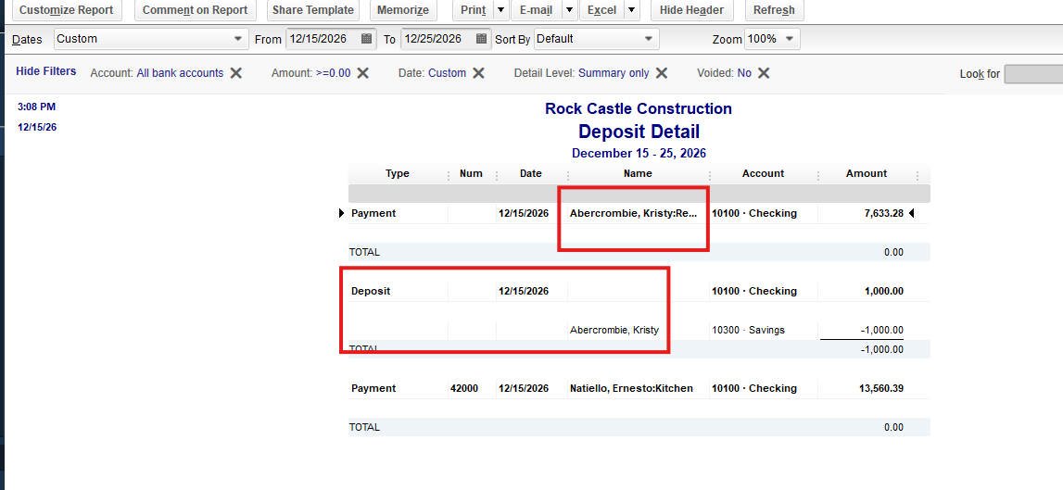Image resolution: width=1063 pixels, height=490 pixels.
Task: Click the Name column header
Action: point(638,173)
